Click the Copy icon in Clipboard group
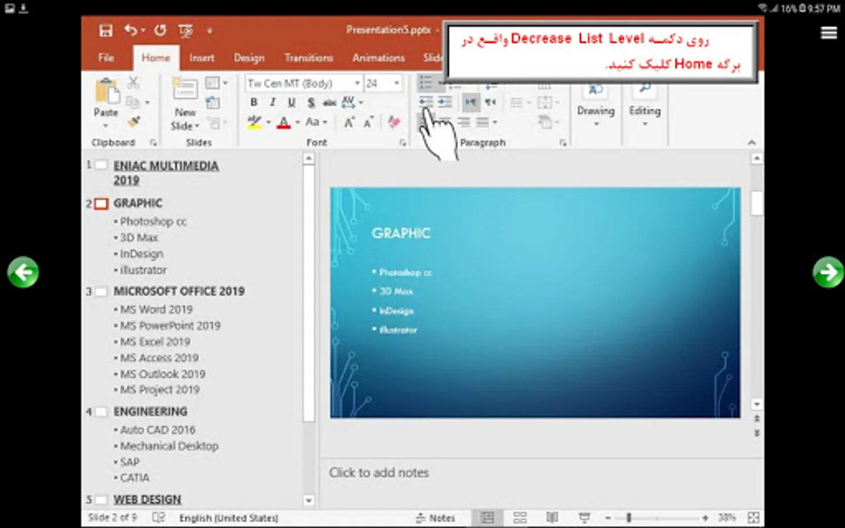Image resolution: width=845 pixels, height=528 pixels. (133, 103)
